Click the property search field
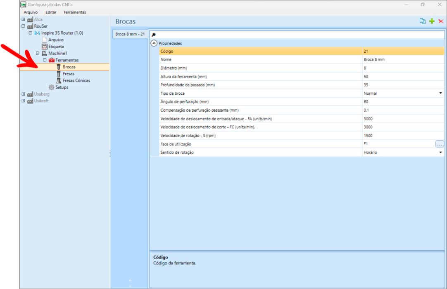Image resolution: width=447 pixels, height=289 pixels. pos(297,35)
